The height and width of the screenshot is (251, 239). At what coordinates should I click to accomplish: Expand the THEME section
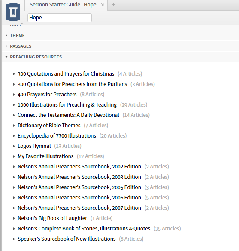(6, 35)
